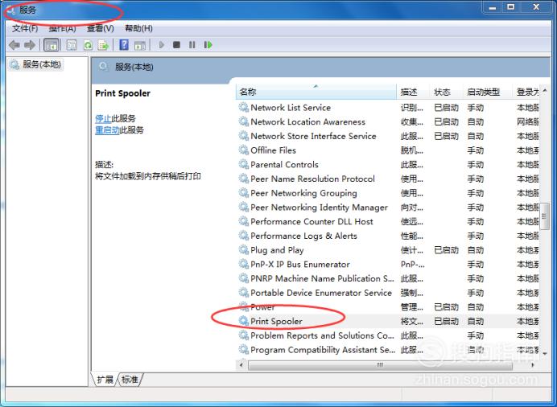Click the Properties toolbar icon
Viewport: 557px width, 407px height.
click(x=72, y=45)
